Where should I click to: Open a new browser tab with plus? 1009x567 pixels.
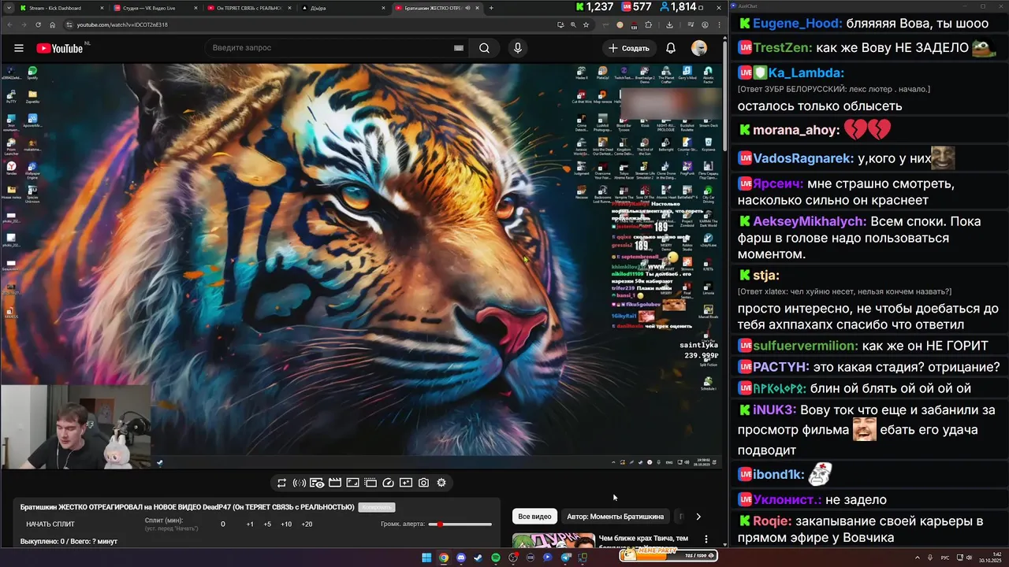point(491,8)
